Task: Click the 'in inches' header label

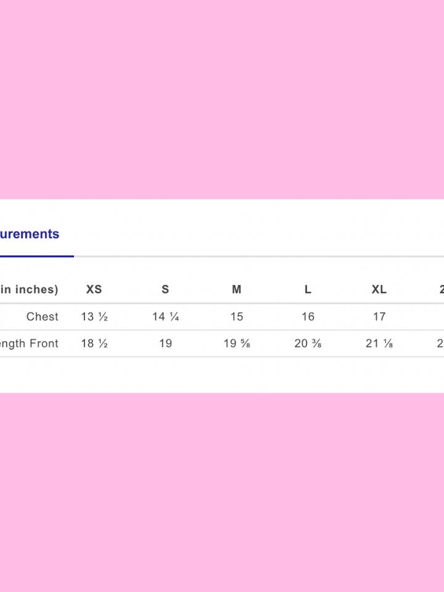Action: 29,289
